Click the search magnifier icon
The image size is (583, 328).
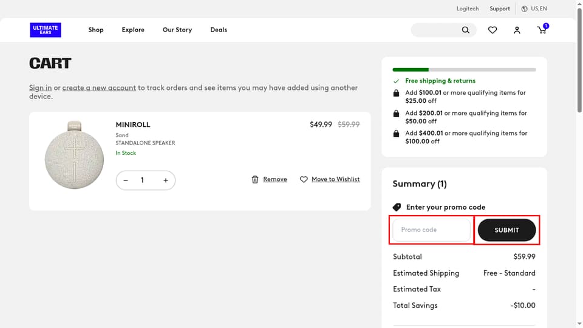(466, 30)
